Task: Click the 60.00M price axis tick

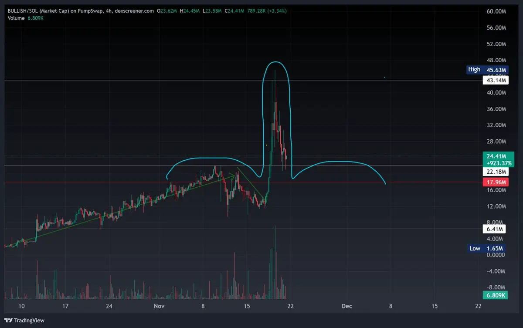Action: click(x=496, y=11)
